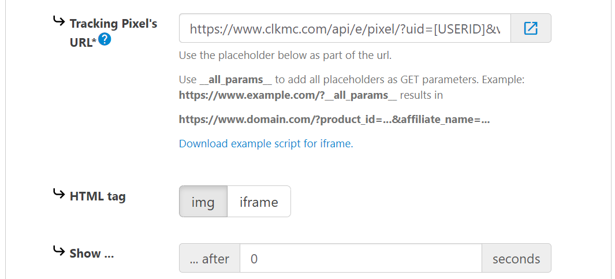Image resolution: width=615 pixels, height=279 pixels.
Task: Click the bold domain.com result URL
Action: (x=334, y=120)
